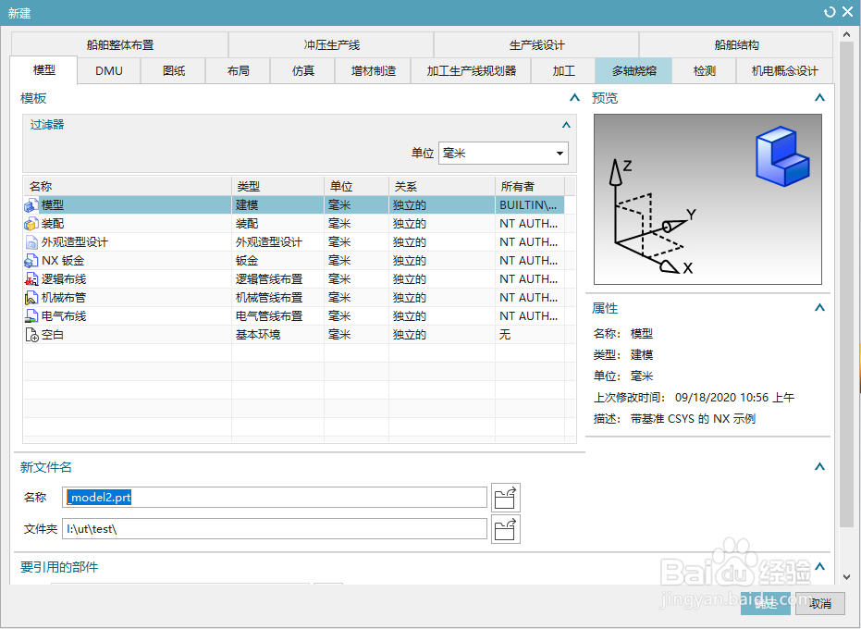This screenshot has height=629, width=861.
Task: Collapse the 属性 properties section
Action: (x=818, y=308)
